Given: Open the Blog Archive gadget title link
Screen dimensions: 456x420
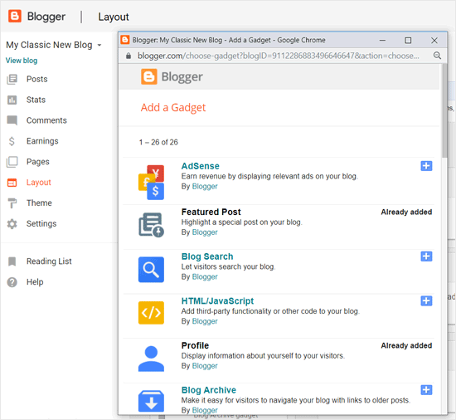Looking at the screenshot, I should [208, 390].
